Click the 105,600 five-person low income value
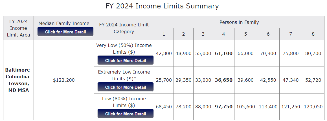Image resolution: width=327 pixels, height=121 pixels. pyautogui.click(x=245, y=107)
